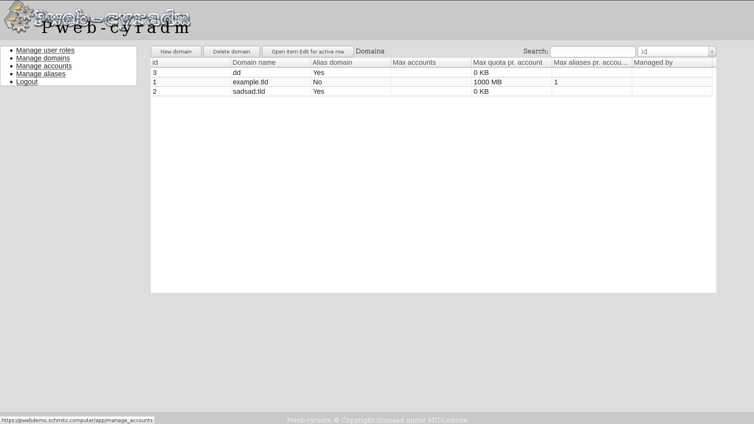Click the 'Open Item Edit for active row' button
754x424 pixels.
[307, 51]
